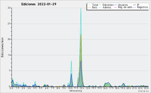Click the Reg. de adm. legend label
This screenshot has height=93, width=151.
[125, 7]
